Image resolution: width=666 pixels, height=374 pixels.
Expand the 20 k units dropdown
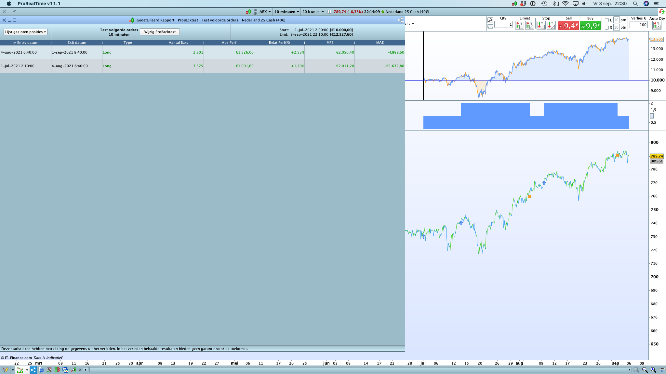click(x=313, y=12)
